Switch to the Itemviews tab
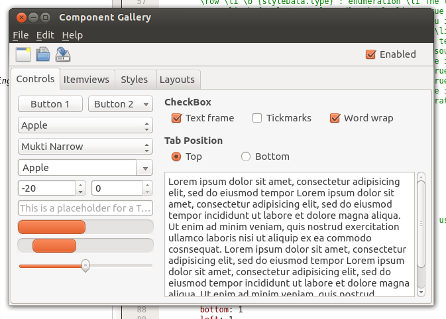This screenshot has width=446, height=319. click(x=86, y=80)
